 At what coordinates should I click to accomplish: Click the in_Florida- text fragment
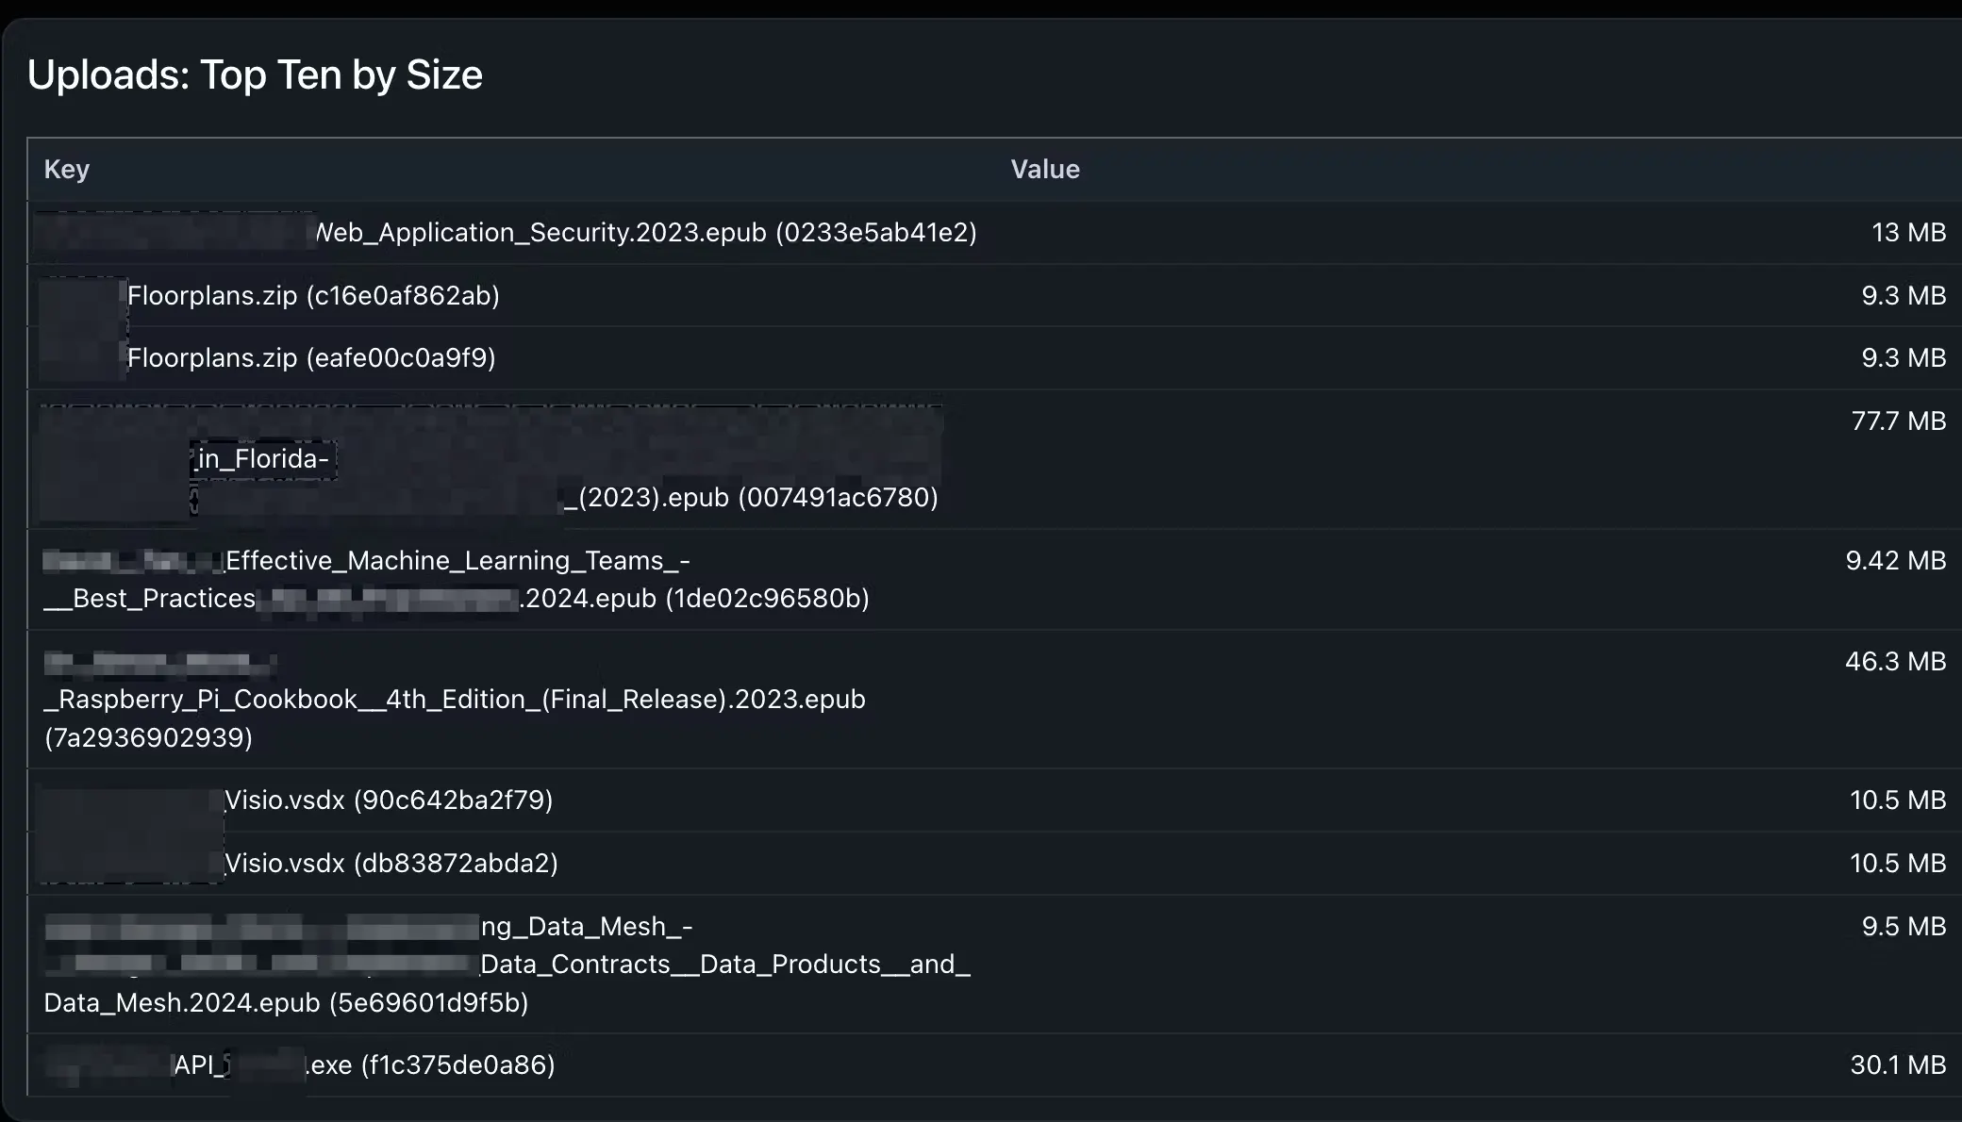click(x=263, y=459)
